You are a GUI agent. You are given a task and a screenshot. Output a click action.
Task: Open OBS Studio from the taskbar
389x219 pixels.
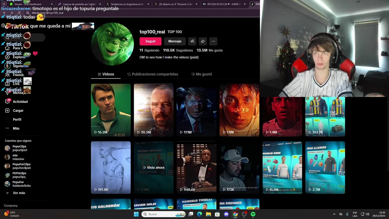pyautogui.click(x=244, y=214)
